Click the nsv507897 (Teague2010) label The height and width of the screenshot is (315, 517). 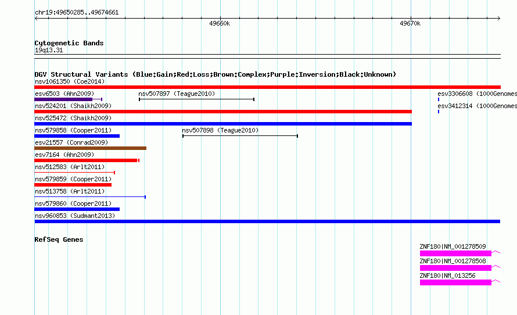point(177,94)
